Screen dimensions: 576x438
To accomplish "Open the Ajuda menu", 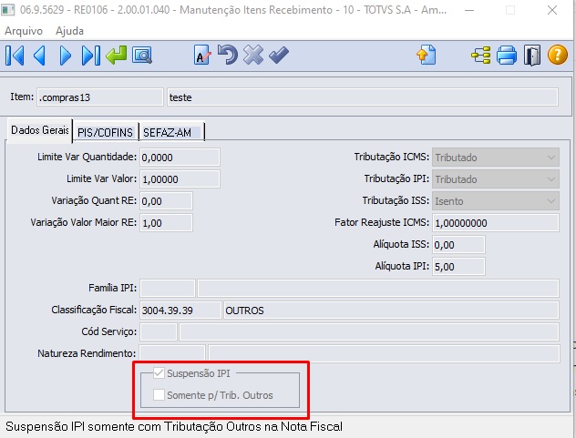I will pos(69,31).
